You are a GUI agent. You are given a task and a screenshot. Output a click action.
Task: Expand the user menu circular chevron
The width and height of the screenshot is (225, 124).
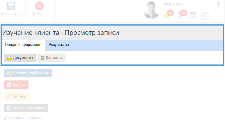click(205, 16)
